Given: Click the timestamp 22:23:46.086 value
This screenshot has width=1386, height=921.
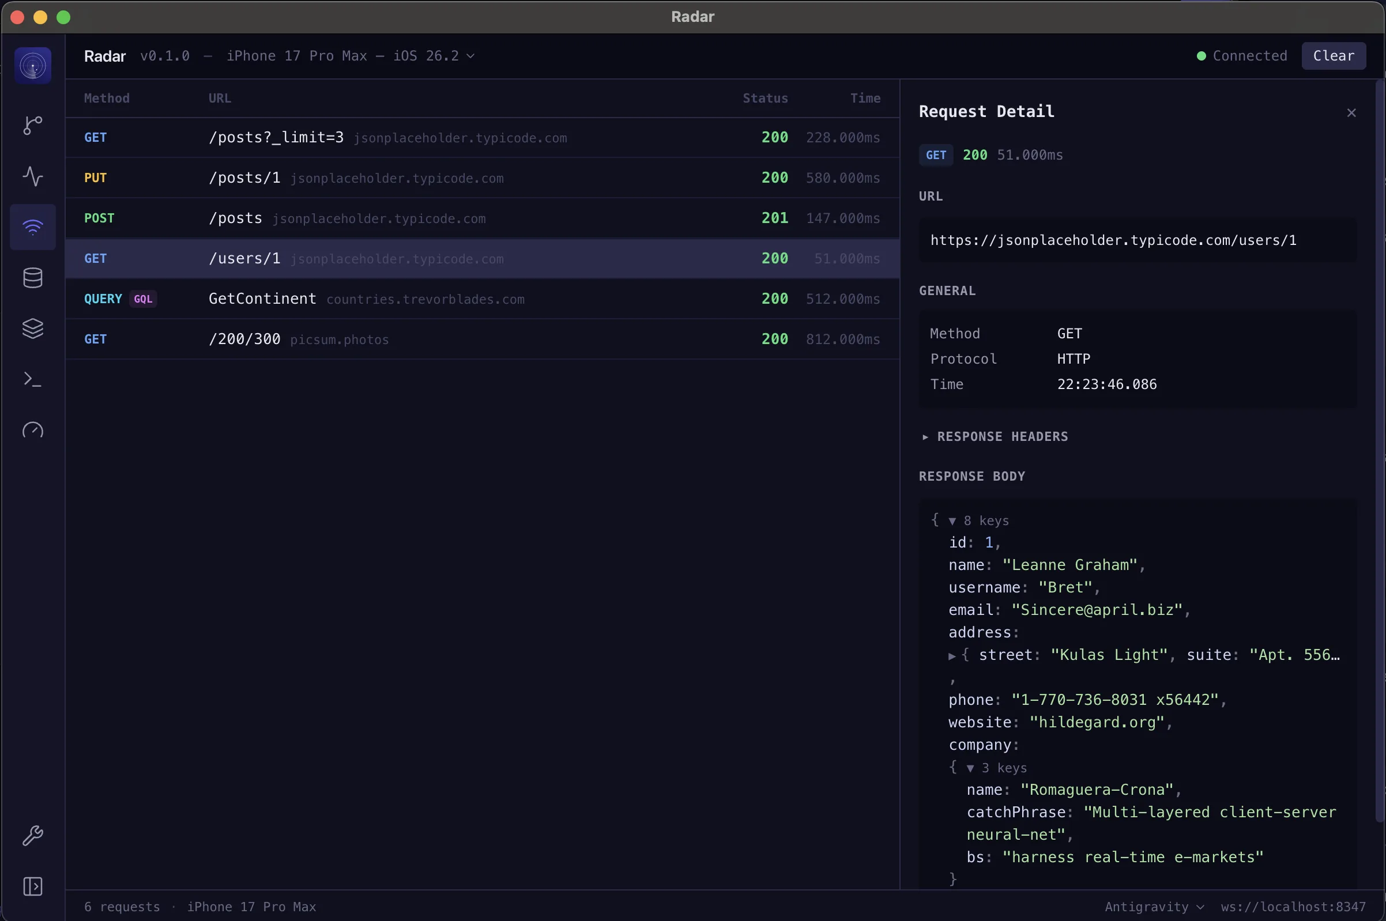Looking at the screenshot, I should click(1107, 384).
